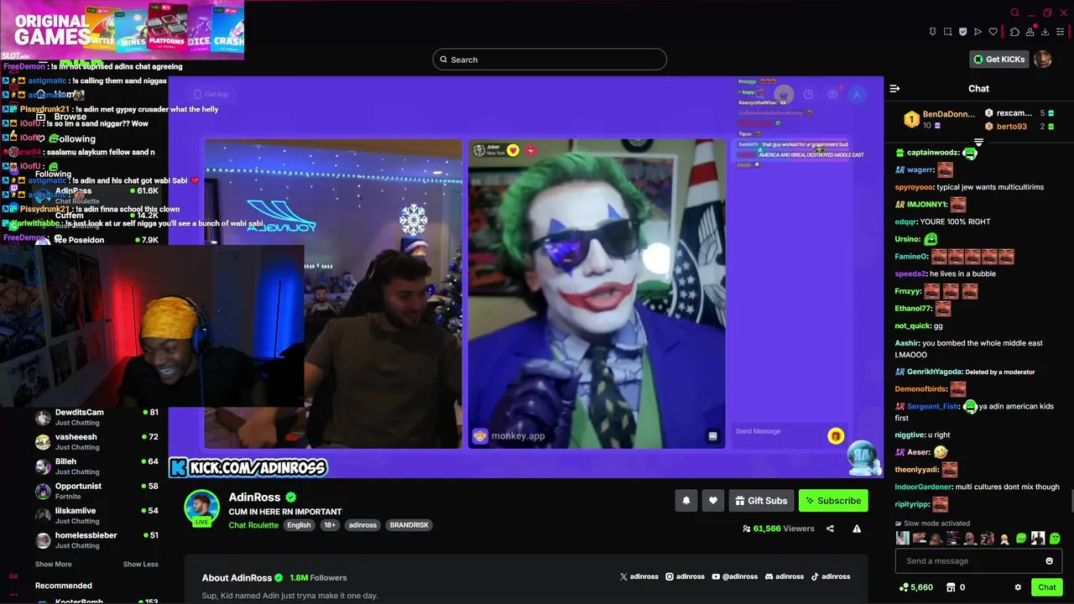Click the dashed selection screenshot icon

[947, 32]
